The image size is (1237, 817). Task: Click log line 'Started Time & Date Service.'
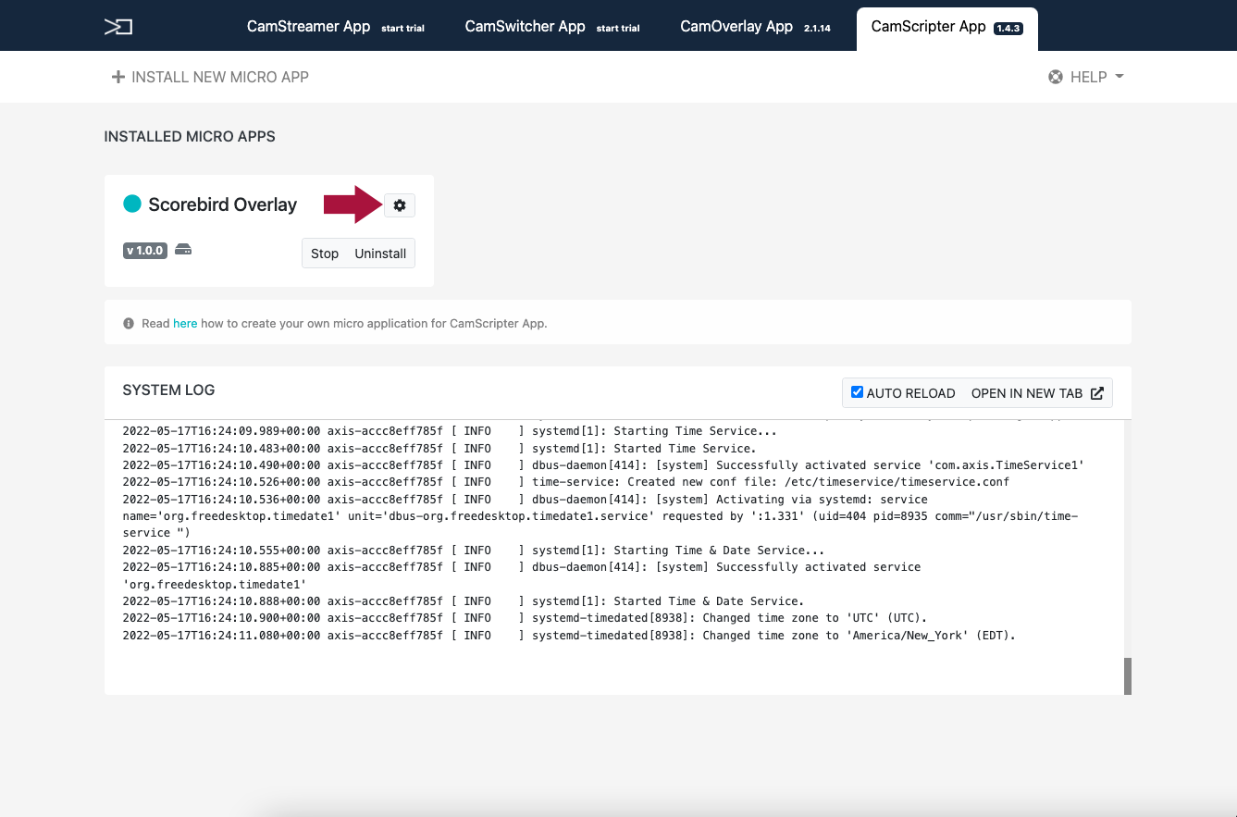pyautogui.click(x=464, y=601)
